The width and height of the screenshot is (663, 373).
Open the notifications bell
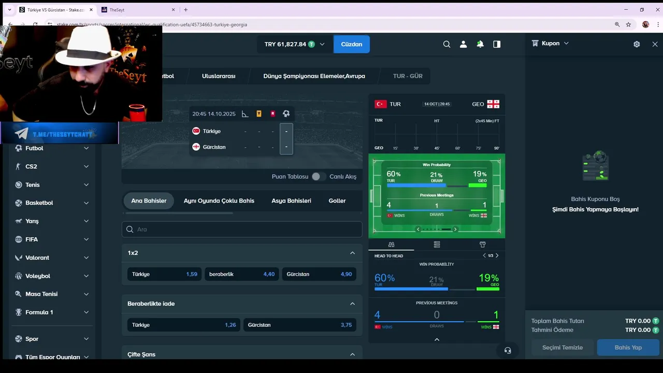pos(480,45)
